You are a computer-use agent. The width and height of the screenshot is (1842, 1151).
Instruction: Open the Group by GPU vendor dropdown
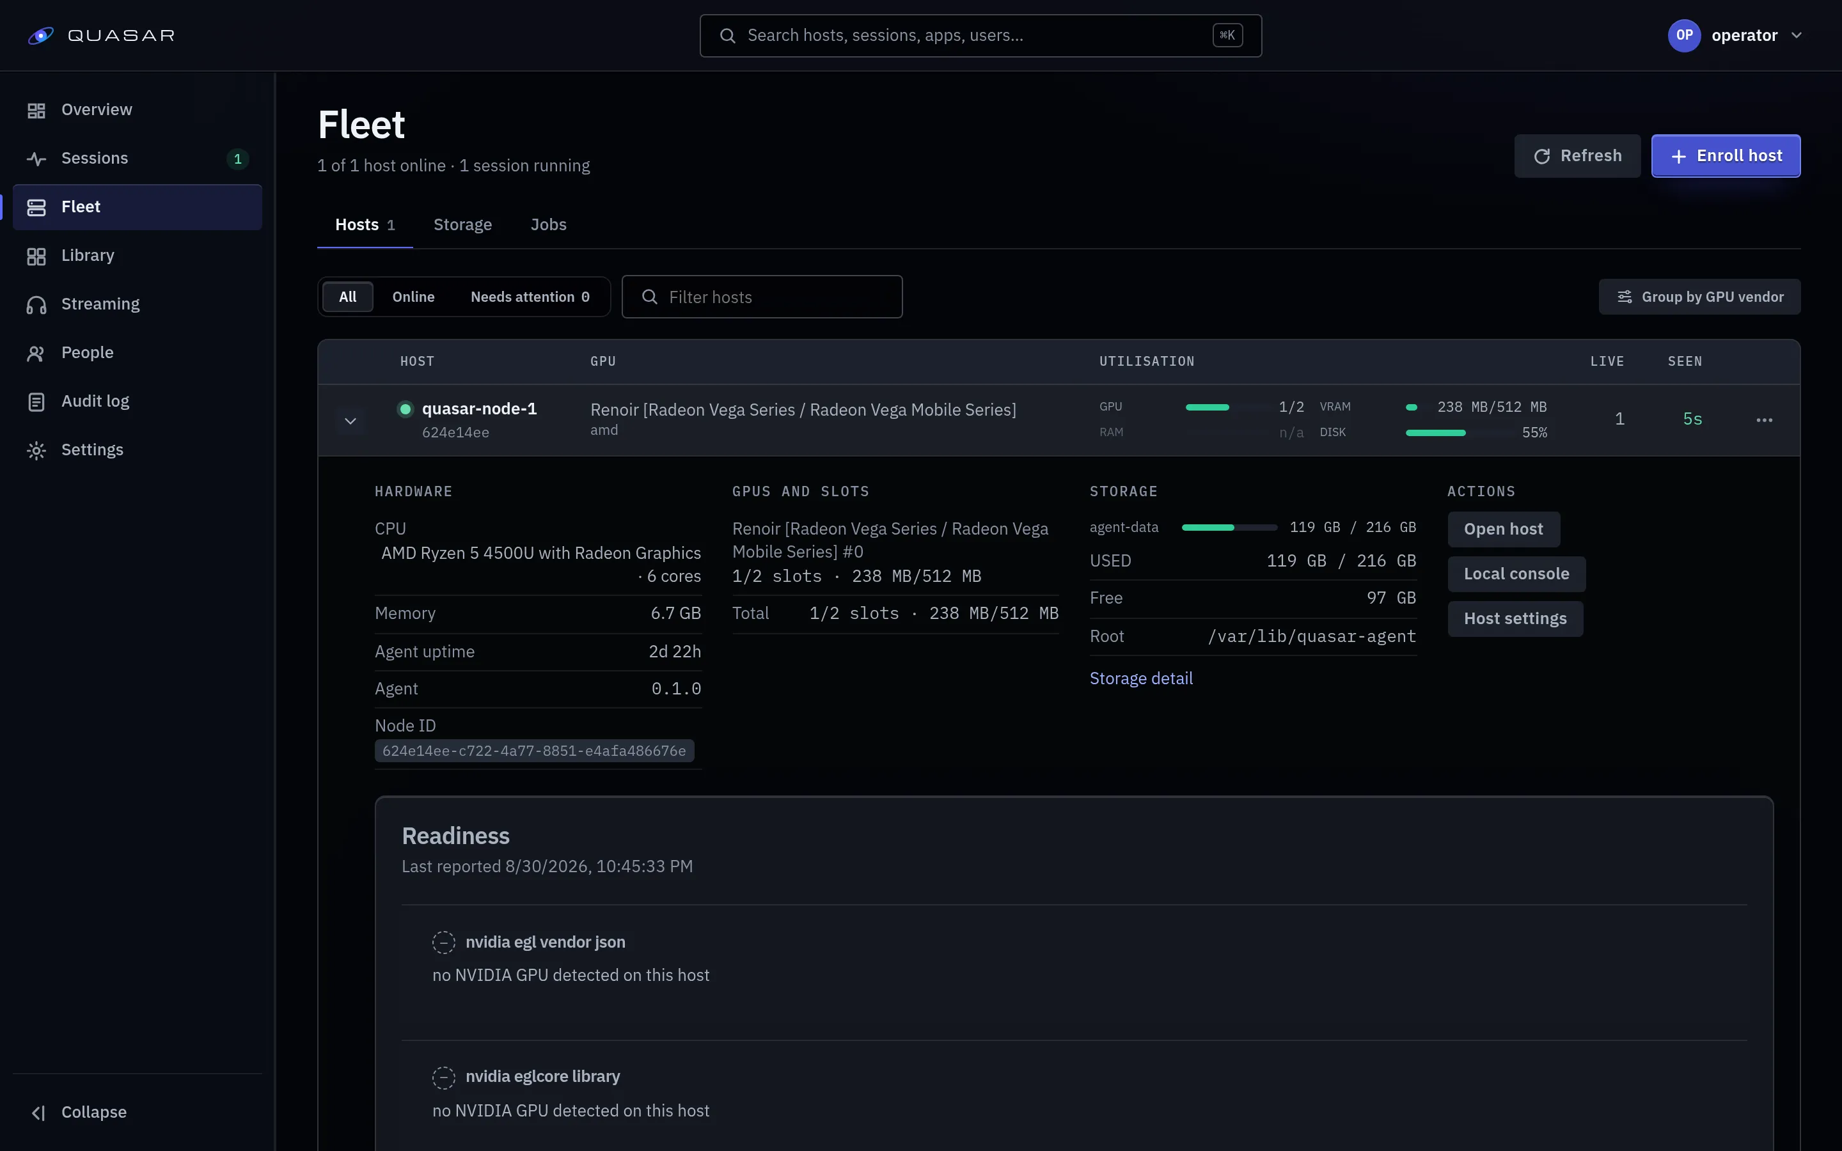[1699, 297]
